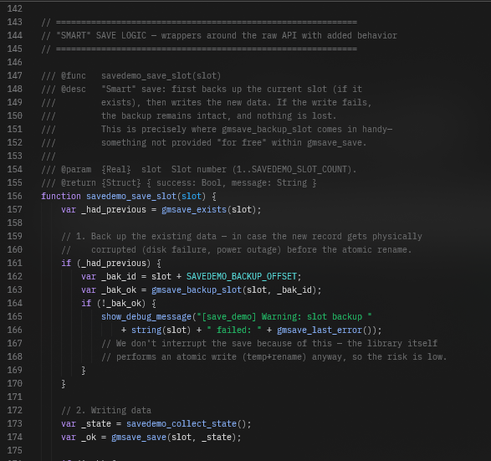Click the SAVEDEMO_BACKUP_OFFSET constant

click(242, 277)
